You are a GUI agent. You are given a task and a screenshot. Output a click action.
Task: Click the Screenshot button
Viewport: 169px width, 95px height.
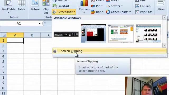pos(64,12)
